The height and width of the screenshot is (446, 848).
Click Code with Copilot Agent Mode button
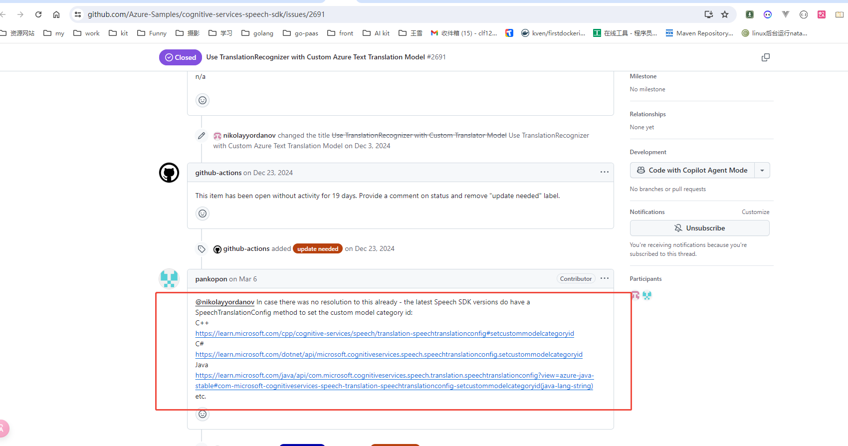tap(692, 171)
